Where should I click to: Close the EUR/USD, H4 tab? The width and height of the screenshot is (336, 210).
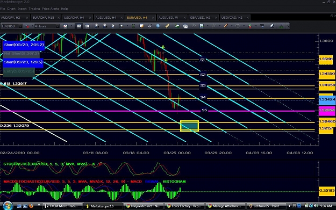coord(153,18)
